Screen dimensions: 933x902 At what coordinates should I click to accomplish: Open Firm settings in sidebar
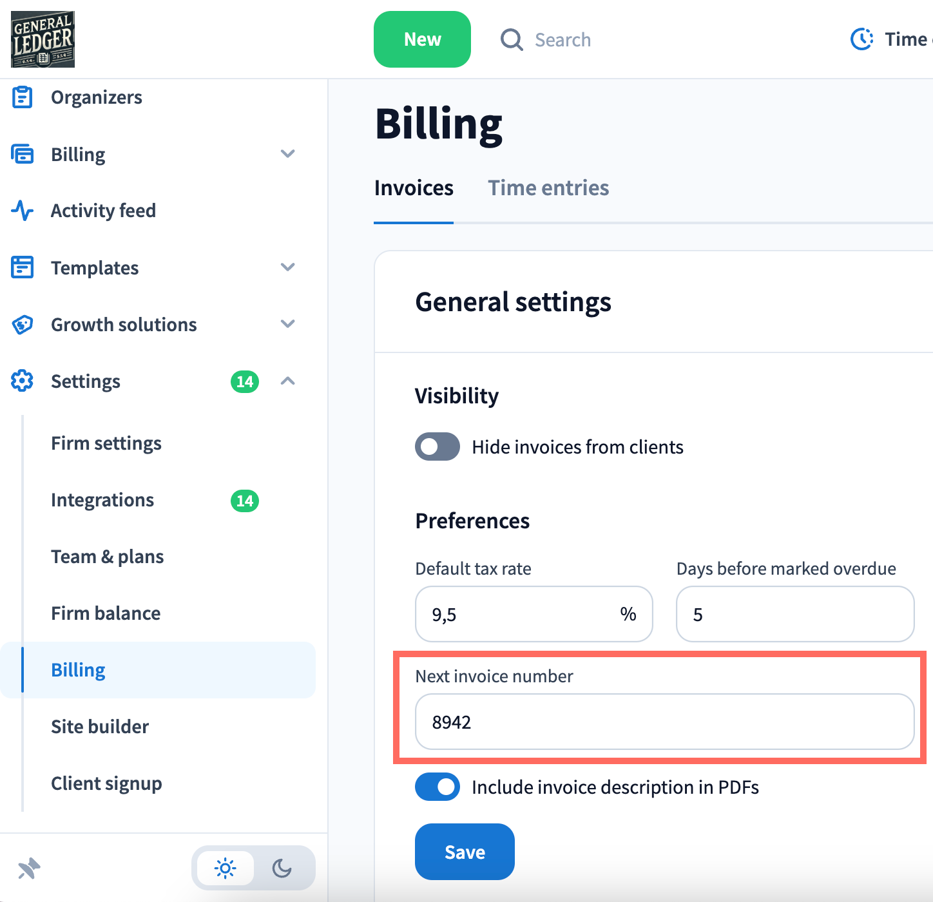coord(106,443)
